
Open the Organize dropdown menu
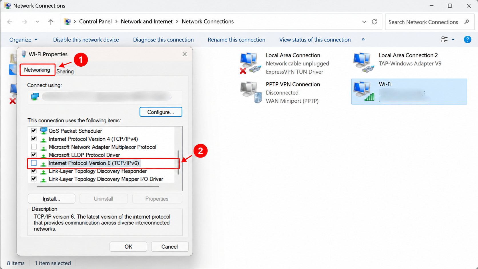point(23,40)
